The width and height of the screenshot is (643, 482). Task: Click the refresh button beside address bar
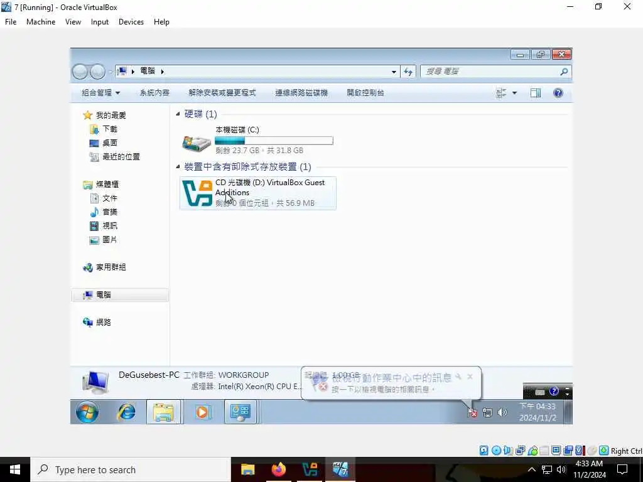click(x=408, y=72)
